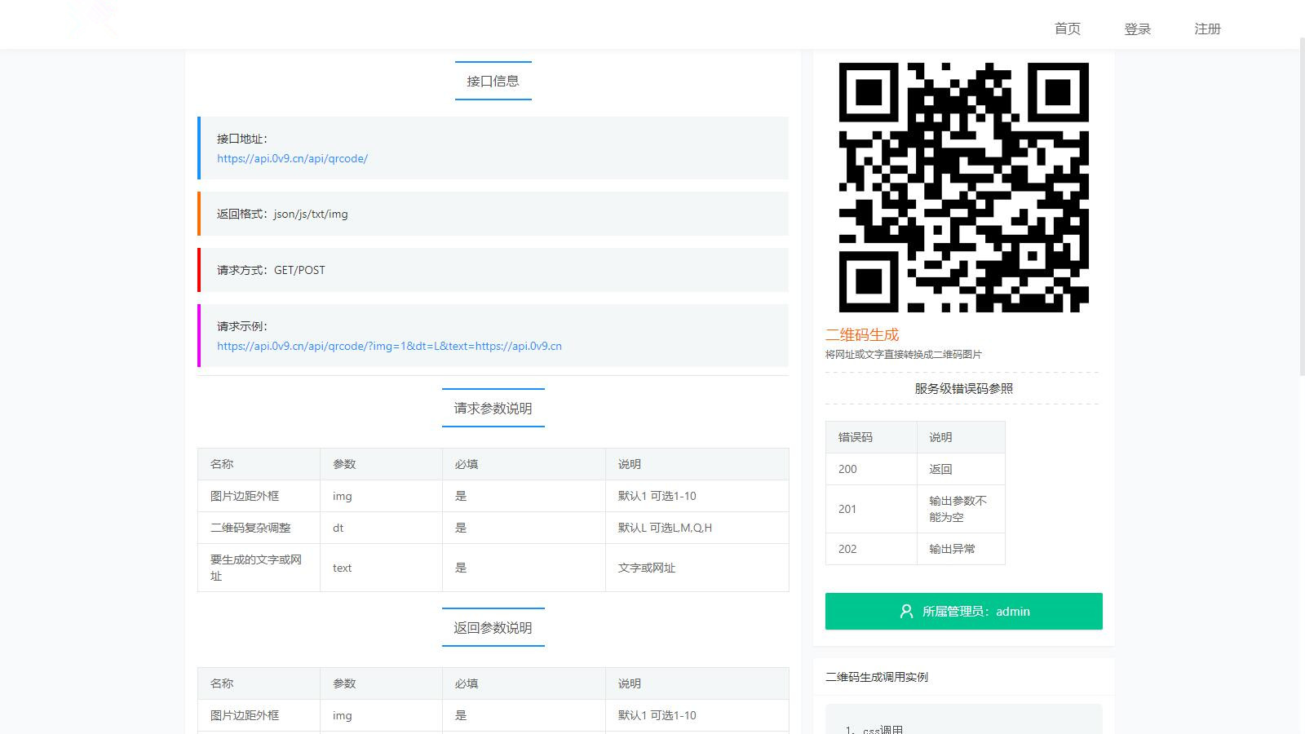Click the 二维码复杂调整 table cell
Image resolution: width=1305 pixels, height=734 pixels.
[x=259, y=528]
